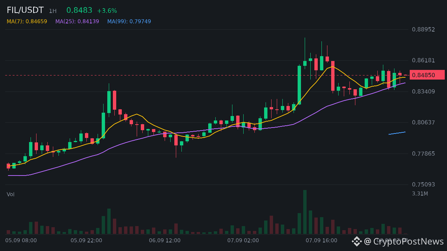Select the 05.09 22:00 time axis label
The width and height of the screenshot is (447, 251).
[x=86, y=241]
